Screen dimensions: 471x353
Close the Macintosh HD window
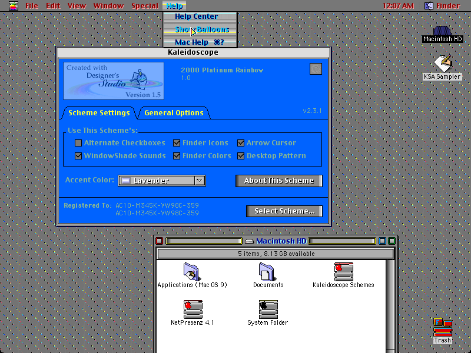160,241
